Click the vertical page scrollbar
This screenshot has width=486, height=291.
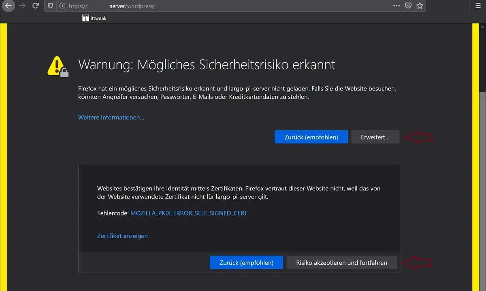click(x=482, y=158)
